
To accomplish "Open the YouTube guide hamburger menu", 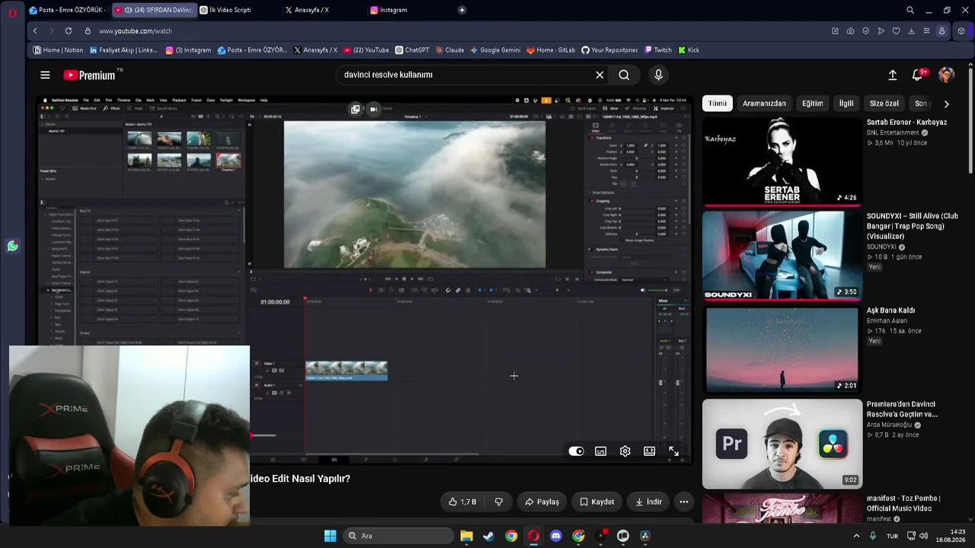I will coord(45,75).
